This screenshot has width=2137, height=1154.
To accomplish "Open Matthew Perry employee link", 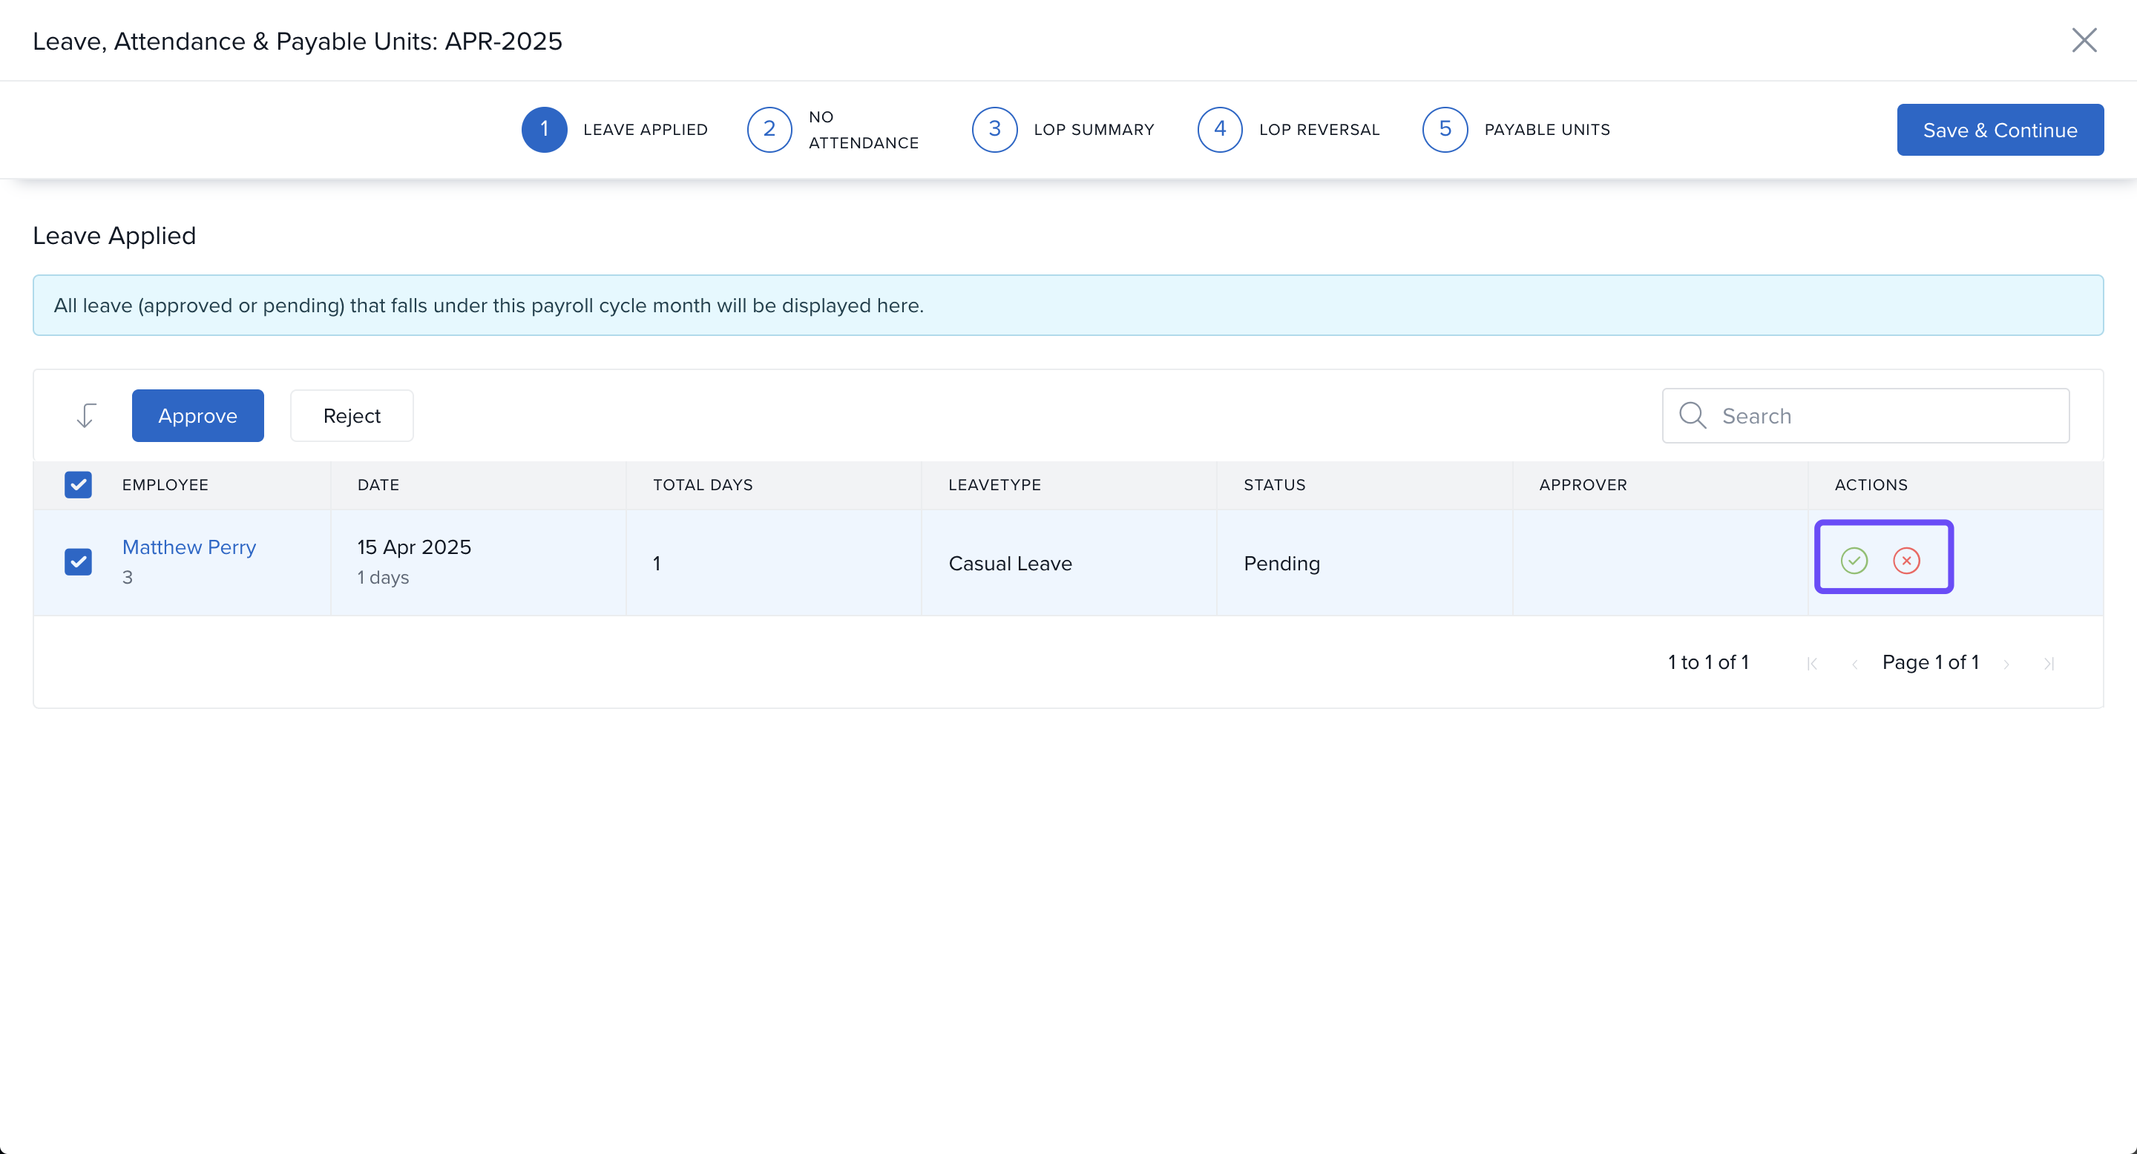I will tap(189, 547).
